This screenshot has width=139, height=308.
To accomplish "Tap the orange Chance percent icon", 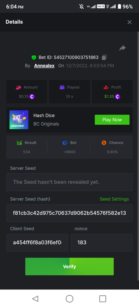I will pos(104,143).
